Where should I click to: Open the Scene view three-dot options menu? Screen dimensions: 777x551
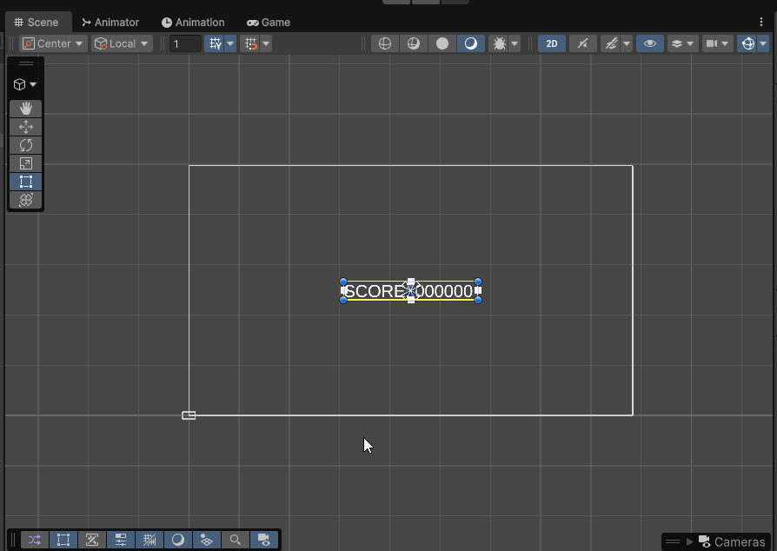tap(761, 22)
